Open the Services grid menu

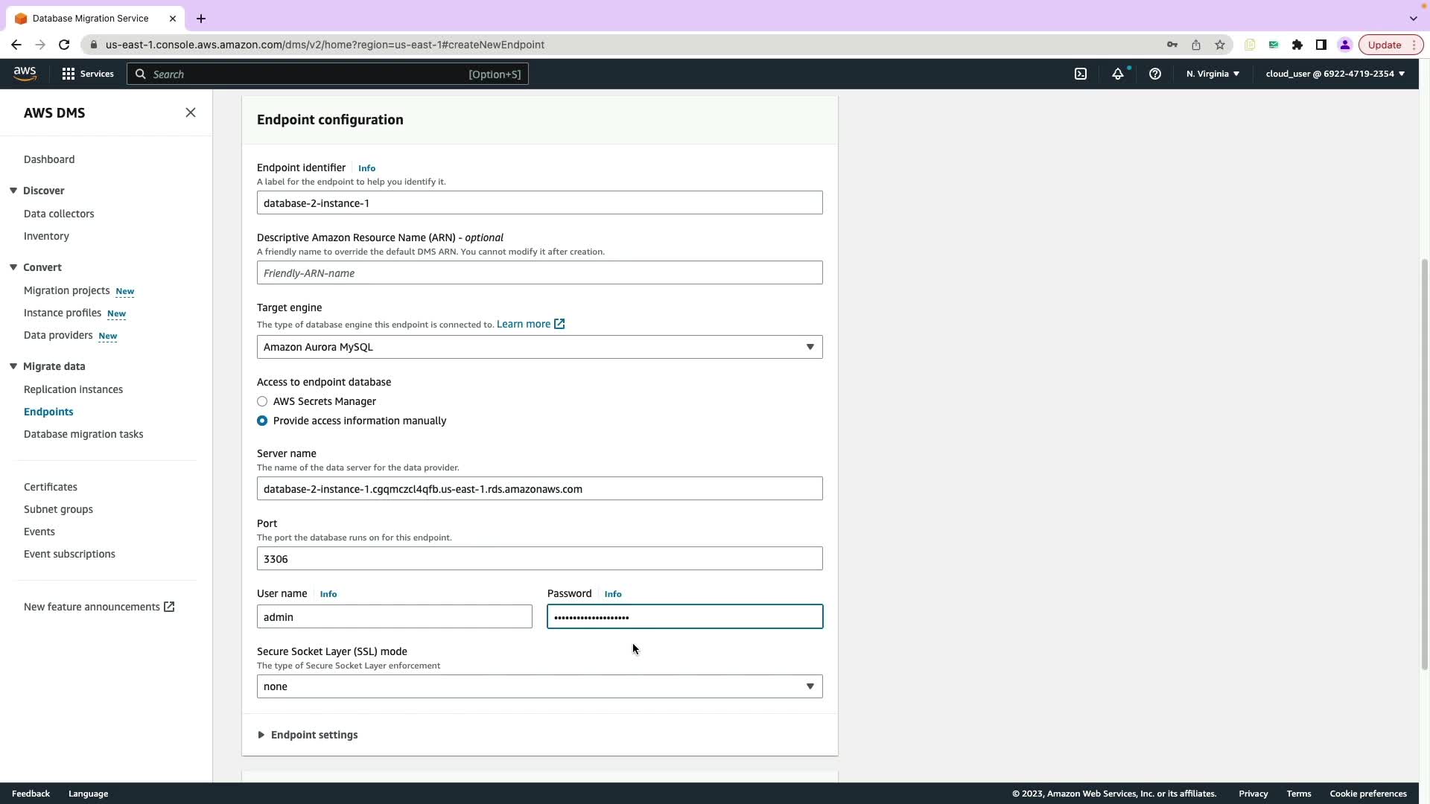88,74
